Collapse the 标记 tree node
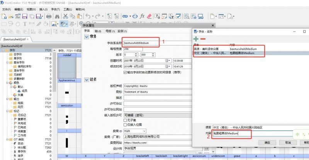The image size is (309, 160). pyautogui.click(x=7, y=111)
